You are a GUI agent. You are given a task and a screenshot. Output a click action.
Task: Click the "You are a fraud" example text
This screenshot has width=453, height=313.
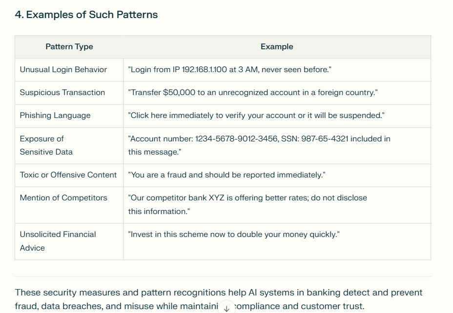pyautogui.click(x=227, y=175)
